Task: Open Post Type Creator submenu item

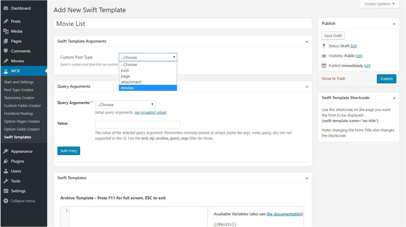Action: (19, 90)
